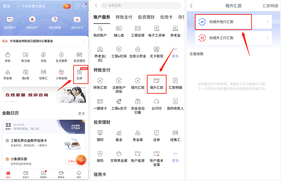Open 实物贵金属 icon
The width and height of the screenshot is (281, 181).
pos(119,154)
